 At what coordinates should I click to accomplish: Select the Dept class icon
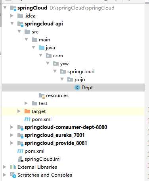[x=77, y=88]
